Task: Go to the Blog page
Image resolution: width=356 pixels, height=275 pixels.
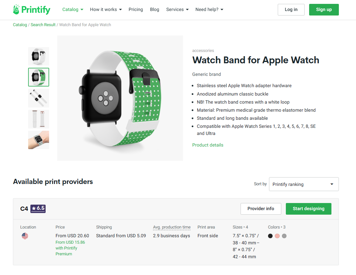Action: point(154,10)
